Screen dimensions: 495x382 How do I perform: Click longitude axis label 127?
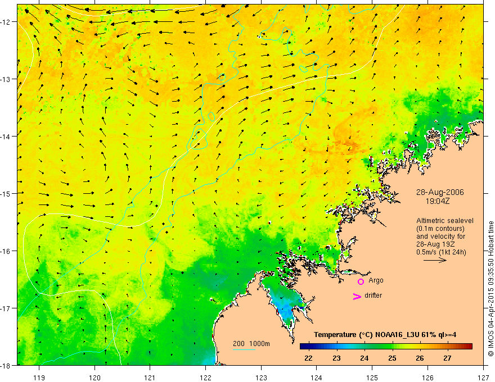483,378
